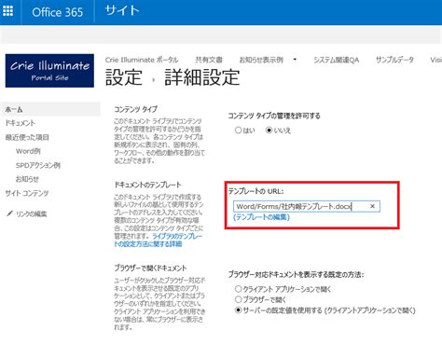The height and width of the screenshot is (344, 442).
Task: Clear the template URL with the X icon
Action: pyautogui.click(x=372, y=206)
